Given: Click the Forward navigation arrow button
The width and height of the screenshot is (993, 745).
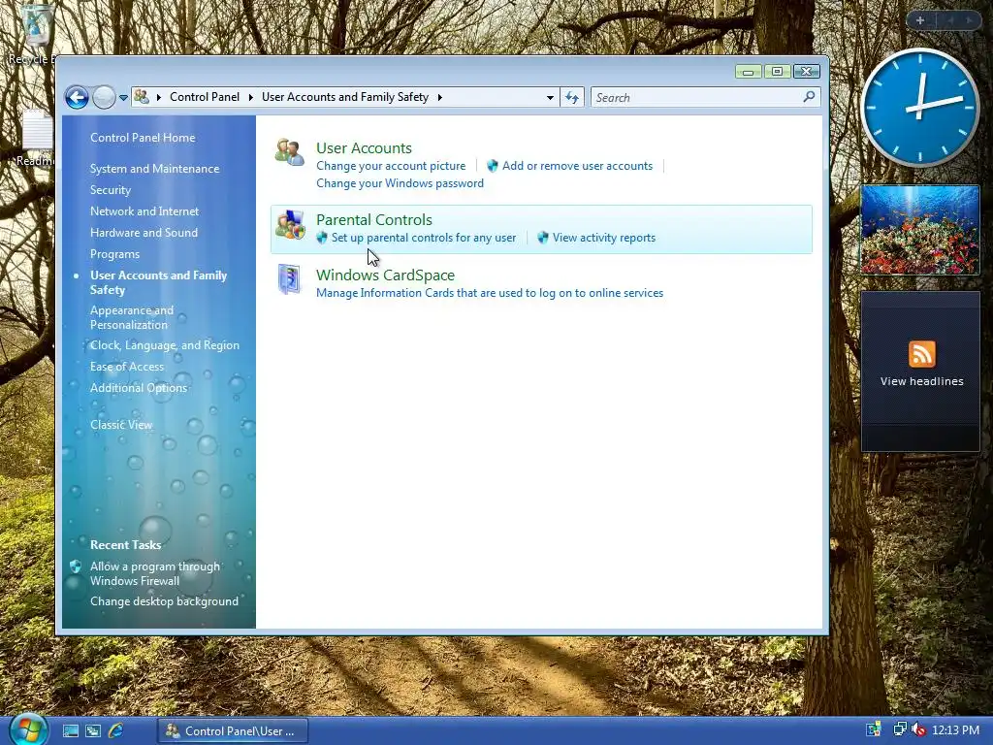Looking at the screenshot, I should [x=104, y=98].
